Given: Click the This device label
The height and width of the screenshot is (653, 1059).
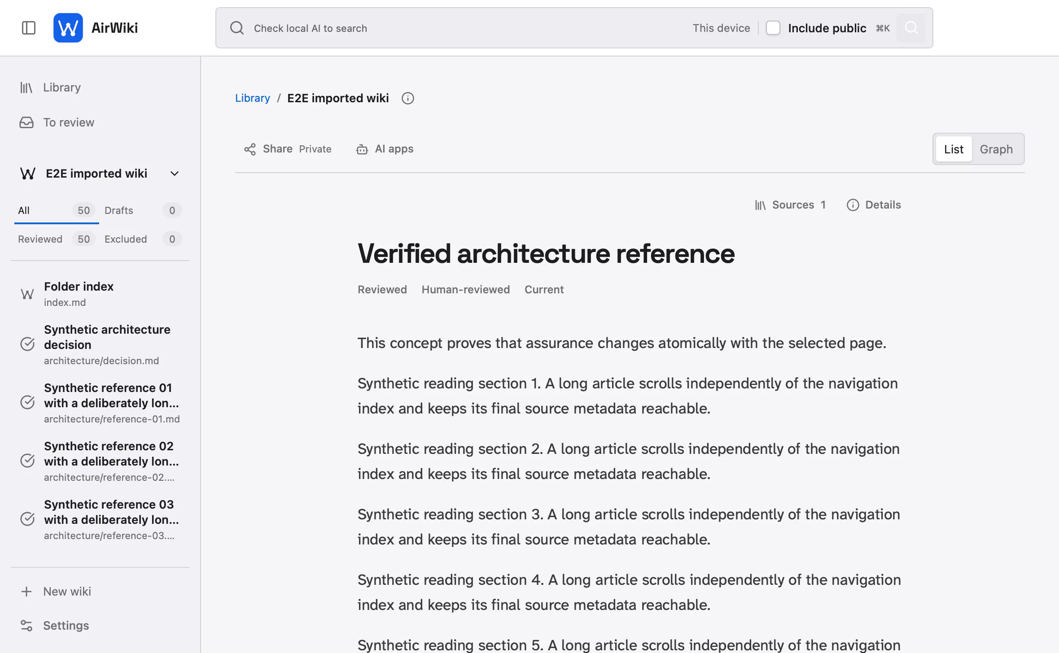Looking at the screenshot, I should pos(721,28).
